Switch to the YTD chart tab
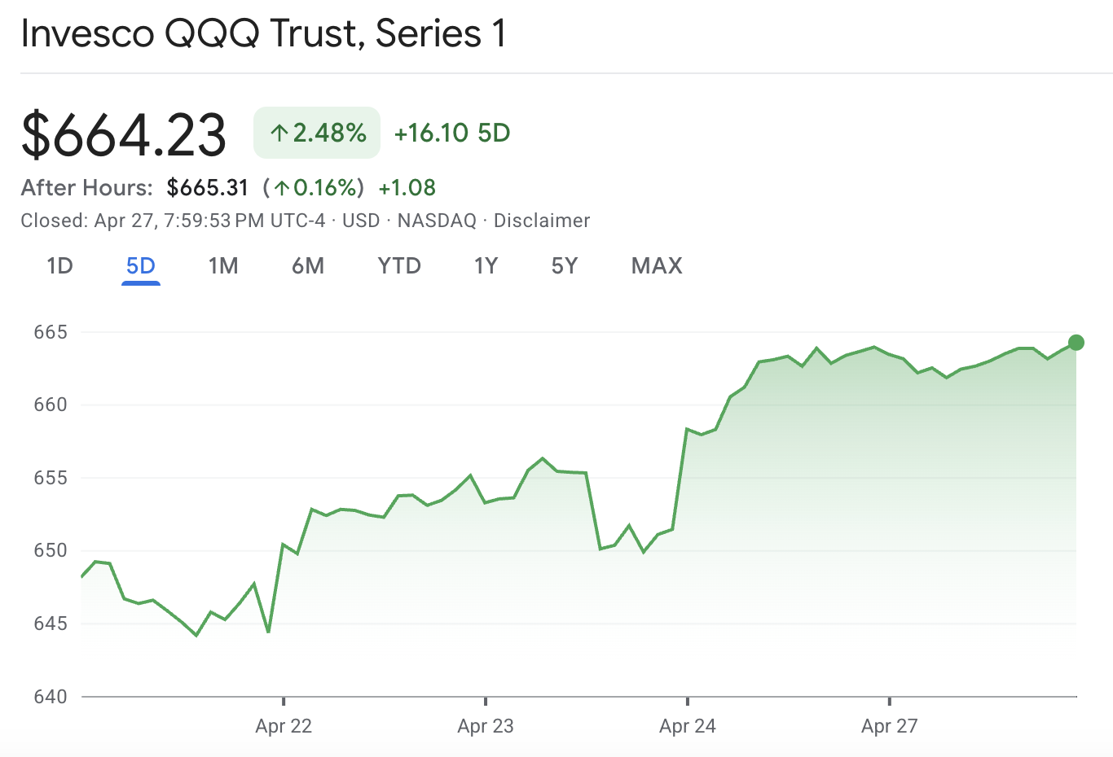This screenshot has width=1113, height=757. (398, 265)
